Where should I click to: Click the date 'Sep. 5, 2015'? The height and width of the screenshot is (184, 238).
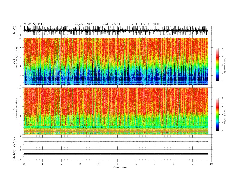click(x=84, y=24)
